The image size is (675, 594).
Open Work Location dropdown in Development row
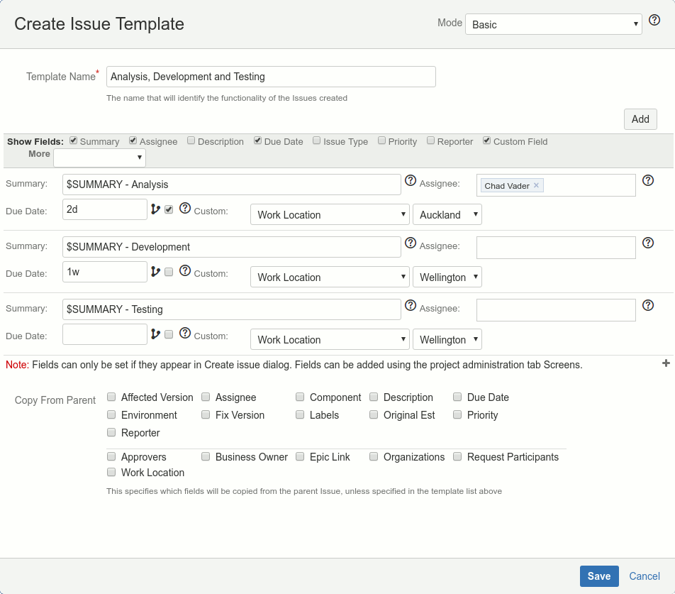[330, 277]
